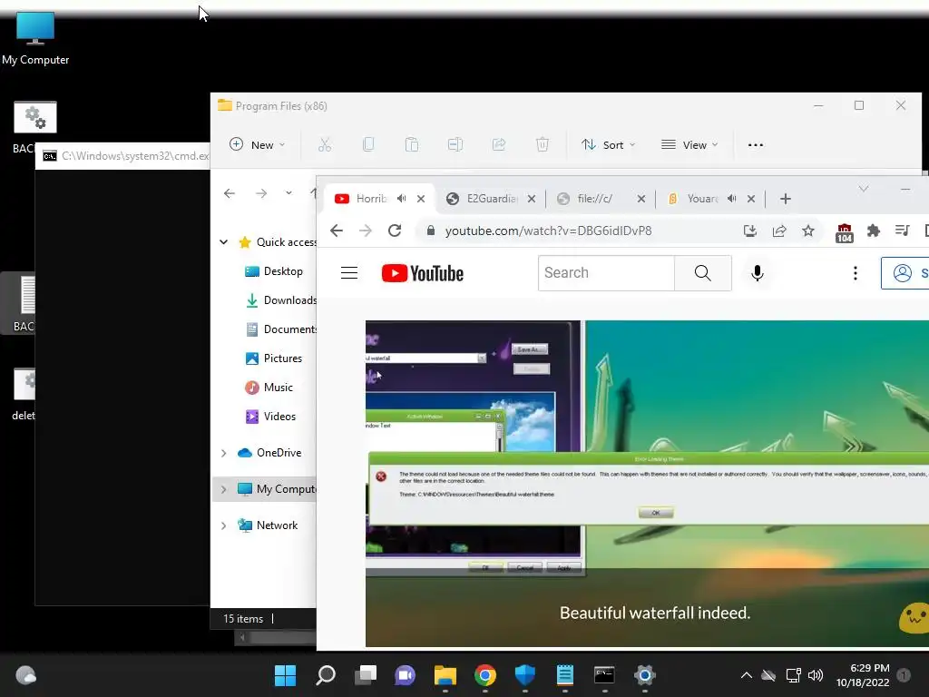The image size is (929, 697).
Task: Click the browser address bar URL
Action: [548, 231]
